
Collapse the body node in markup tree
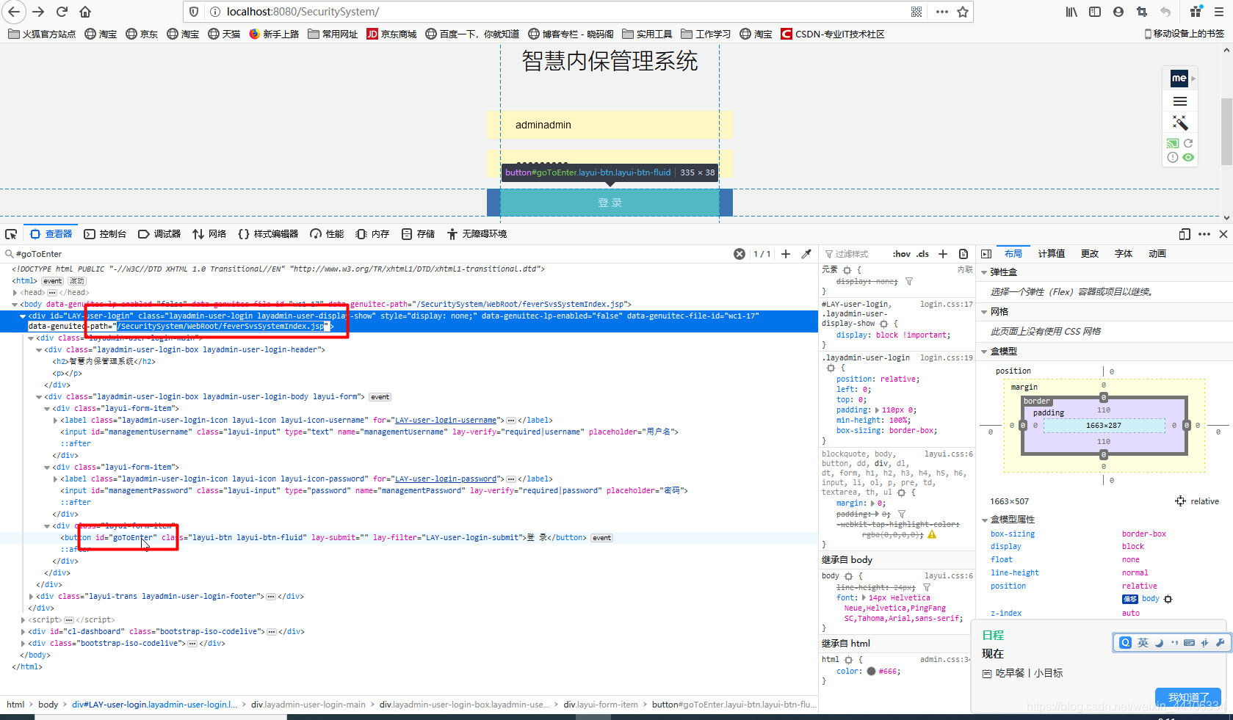(x=15, y=304)
